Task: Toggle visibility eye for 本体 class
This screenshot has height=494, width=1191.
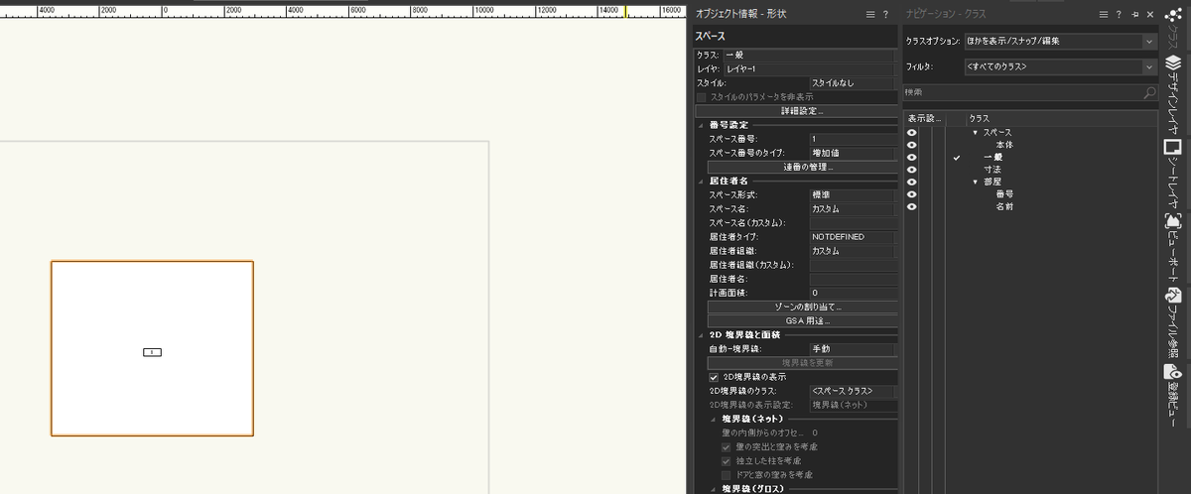Action: [x=911, y=145]
